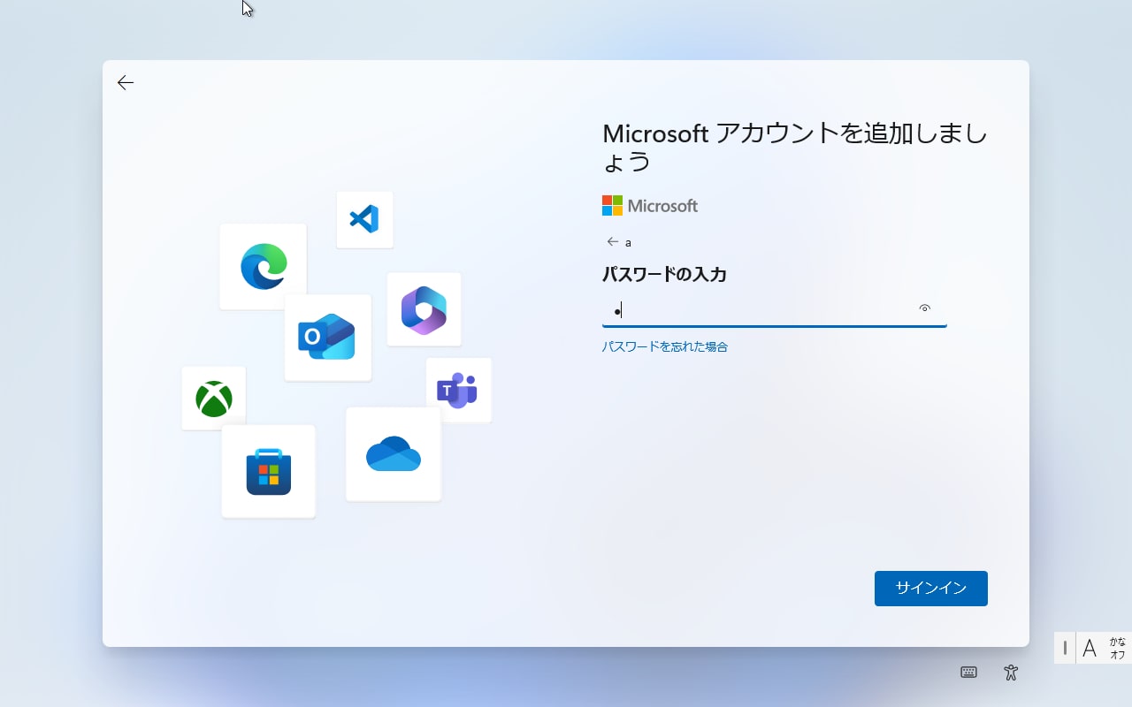The image size is (1132, 707).
Task: Click the Outlook icon tile
Action: 327,338
